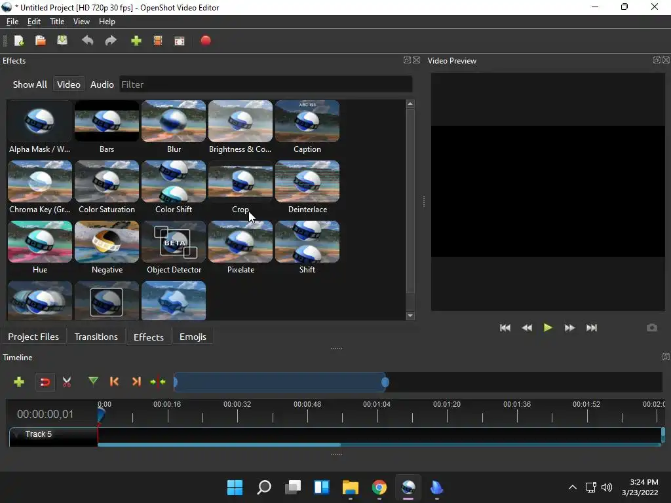Viewport: 671px width, 503px height.
Task: Switch to the Emojis tab
Action: click(193, 337)
